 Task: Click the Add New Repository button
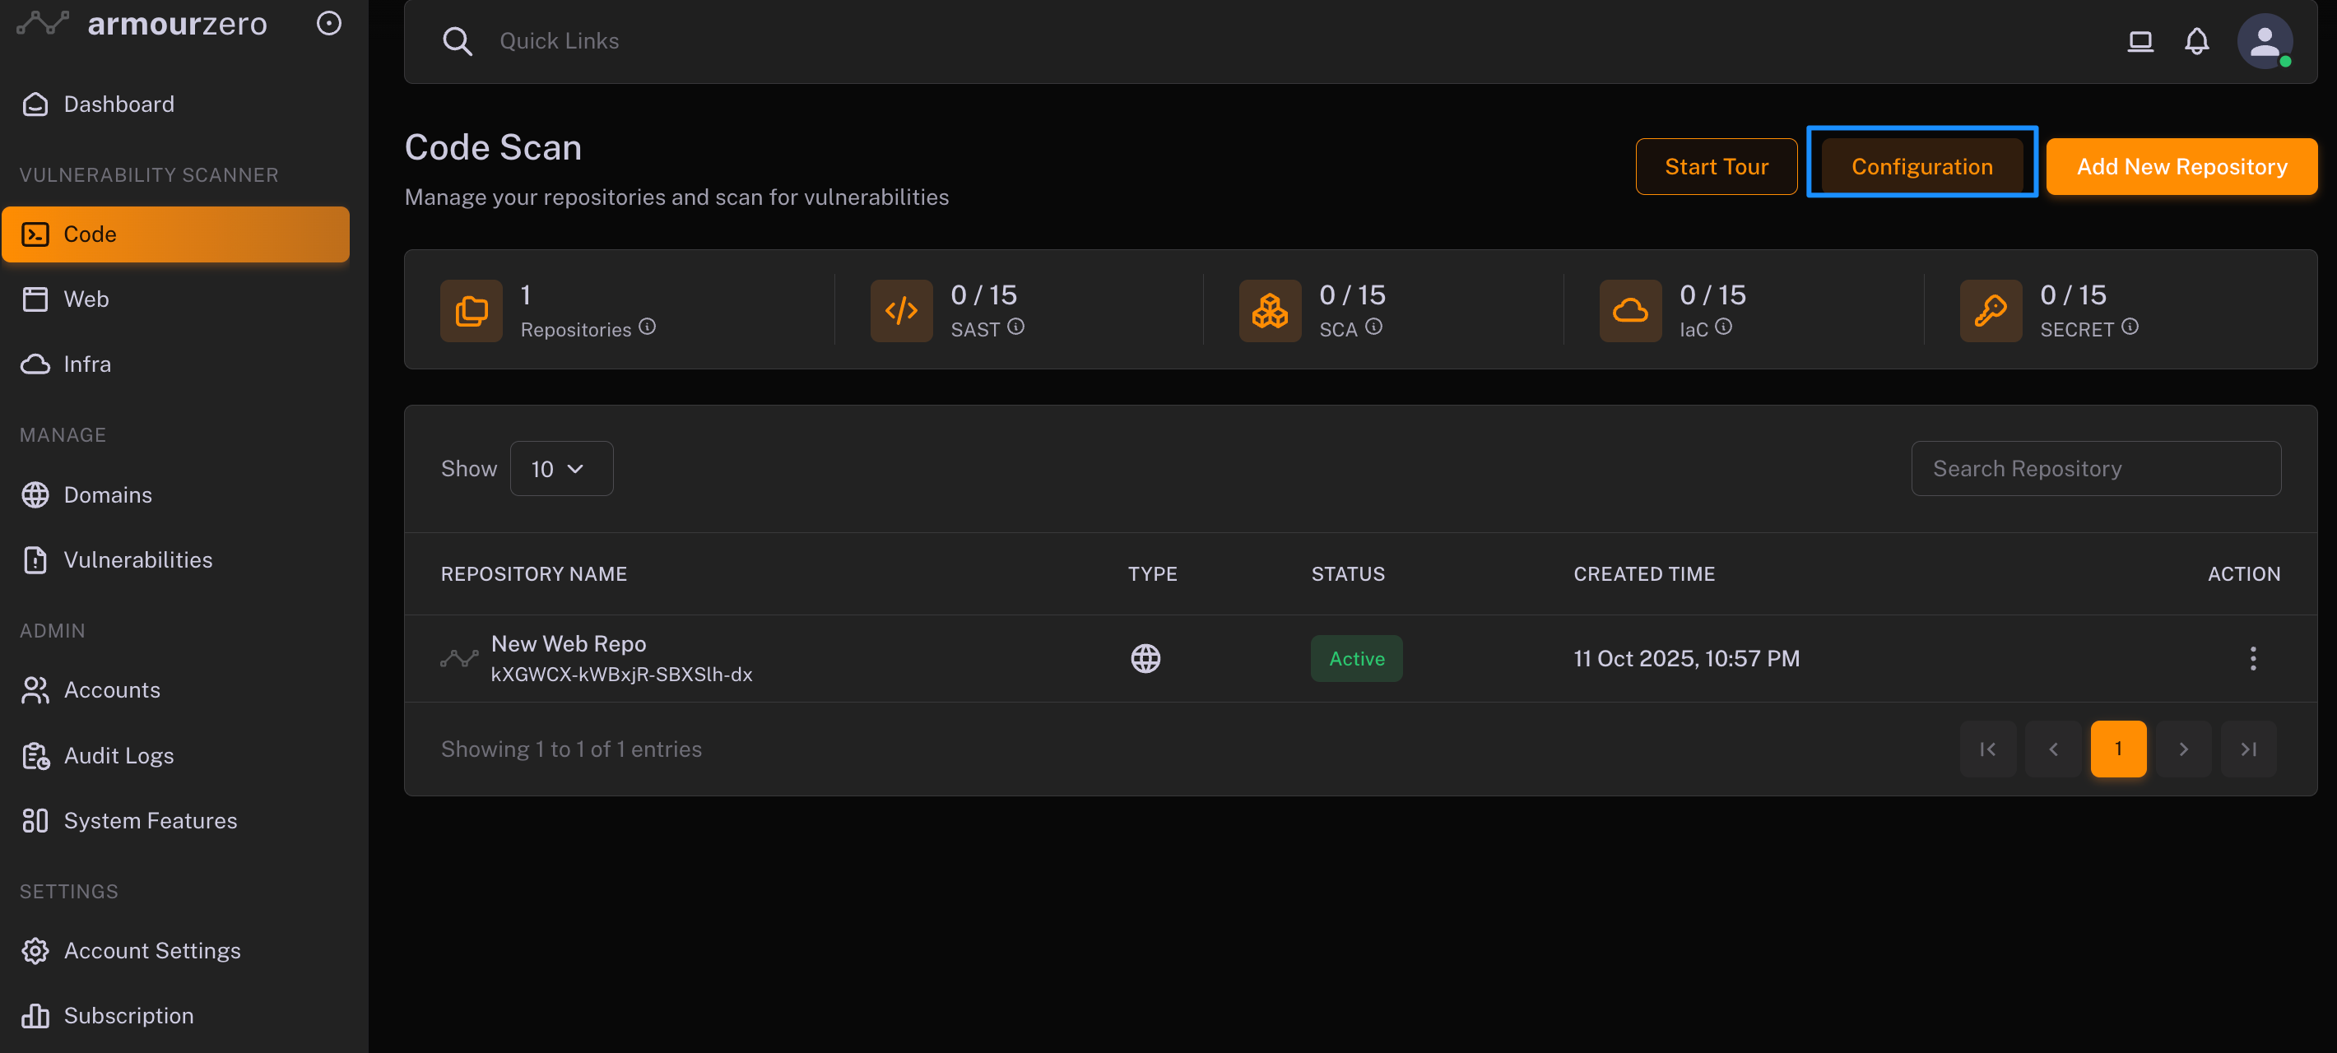point(2181,167)
